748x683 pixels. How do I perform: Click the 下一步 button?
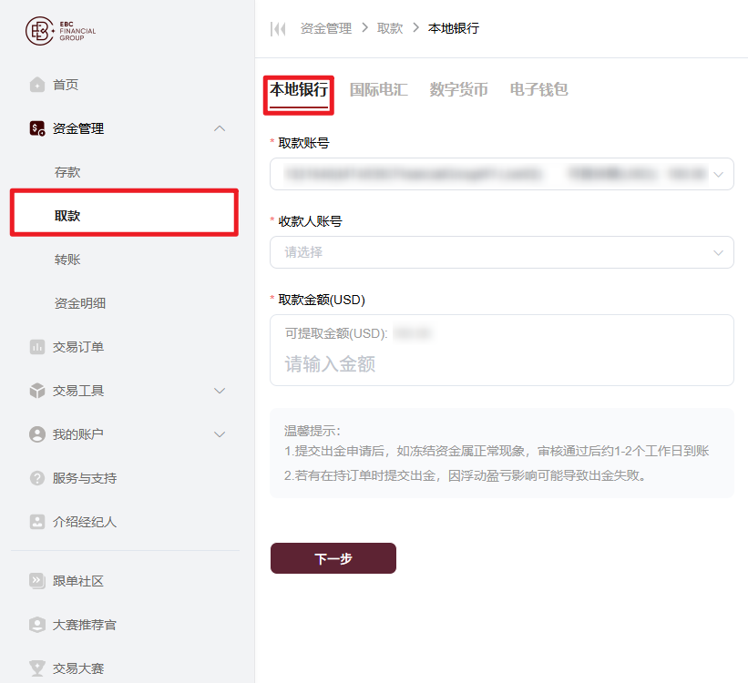coord(333,558)
